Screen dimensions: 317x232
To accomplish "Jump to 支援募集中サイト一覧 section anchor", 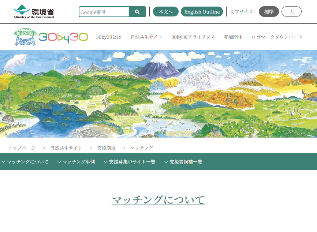I will 130,162.
